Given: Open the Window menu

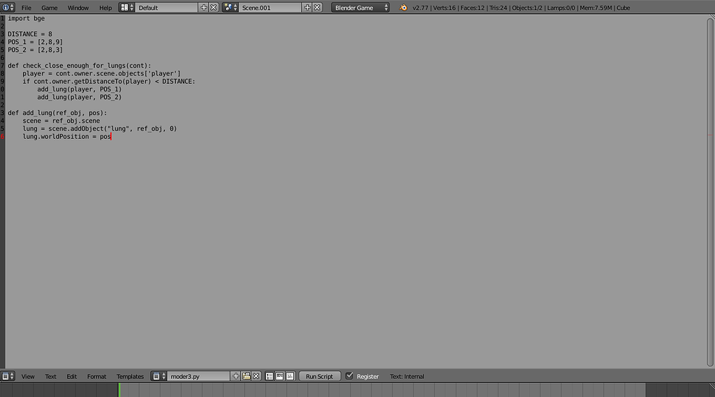Looking at the screenshot, I should click(78, 8).
